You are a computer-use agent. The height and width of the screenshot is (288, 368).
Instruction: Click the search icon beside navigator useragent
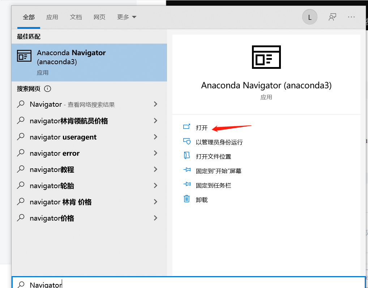pos(21,137)
